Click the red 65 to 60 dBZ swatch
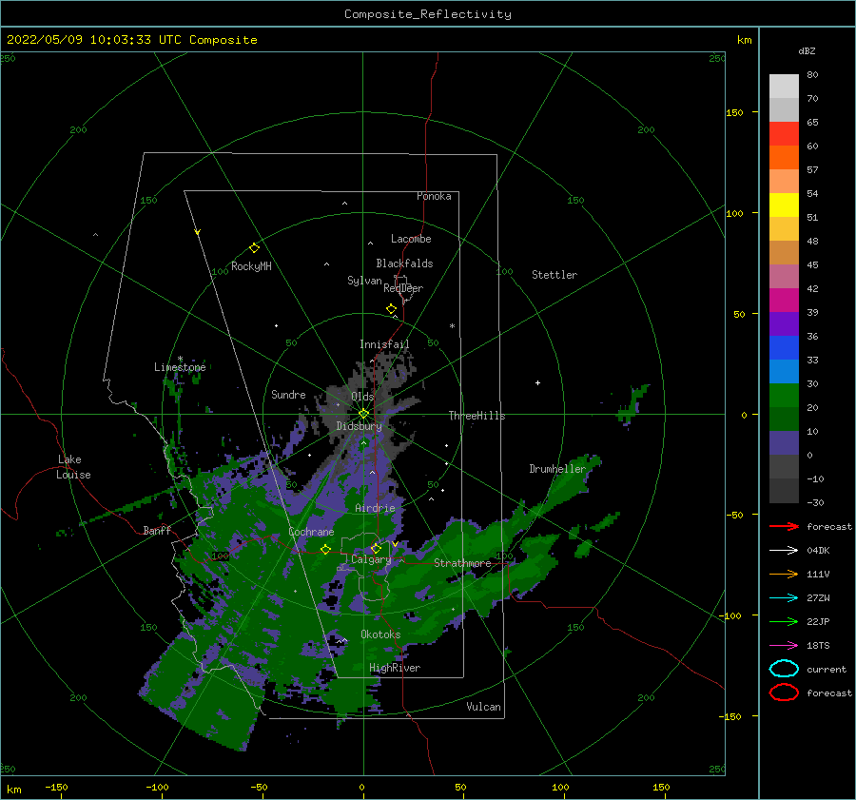Screen dimensions: 856x800 pyautogui.click(x=784, y=134)
